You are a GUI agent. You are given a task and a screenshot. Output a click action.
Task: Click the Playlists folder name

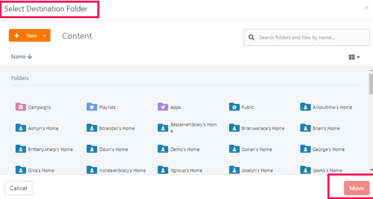coord(107,107)
